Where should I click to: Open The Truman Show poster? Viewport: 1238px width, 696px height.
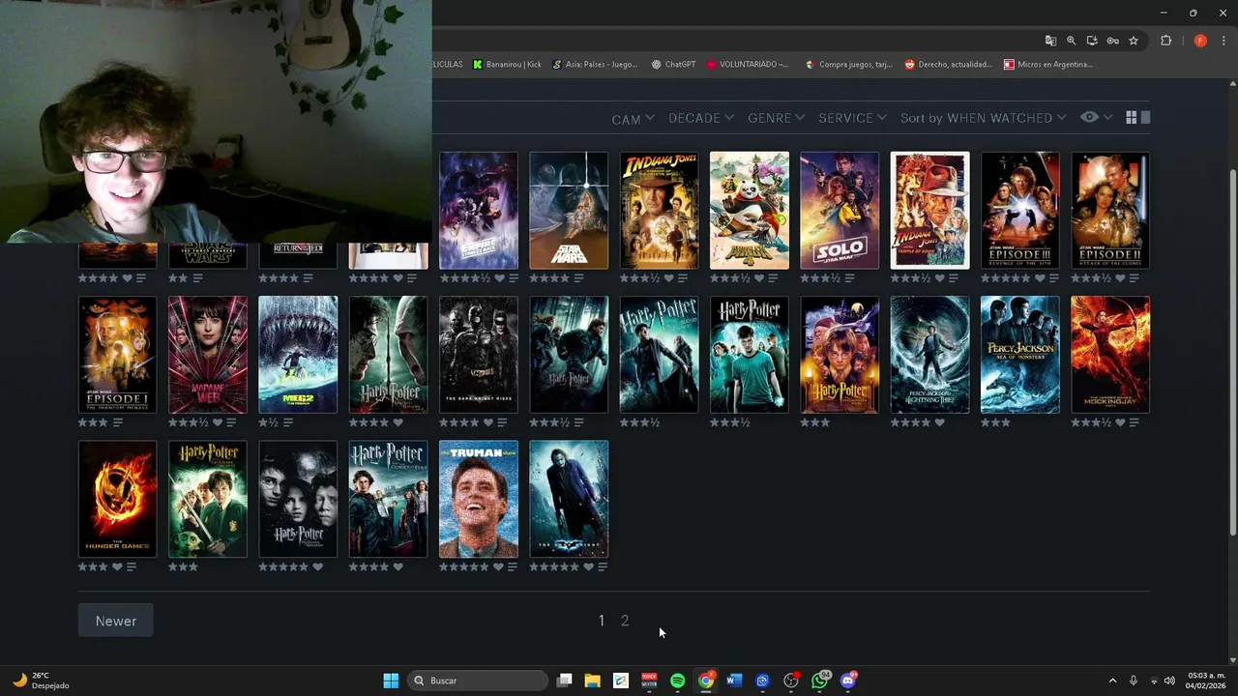[479, 499]
